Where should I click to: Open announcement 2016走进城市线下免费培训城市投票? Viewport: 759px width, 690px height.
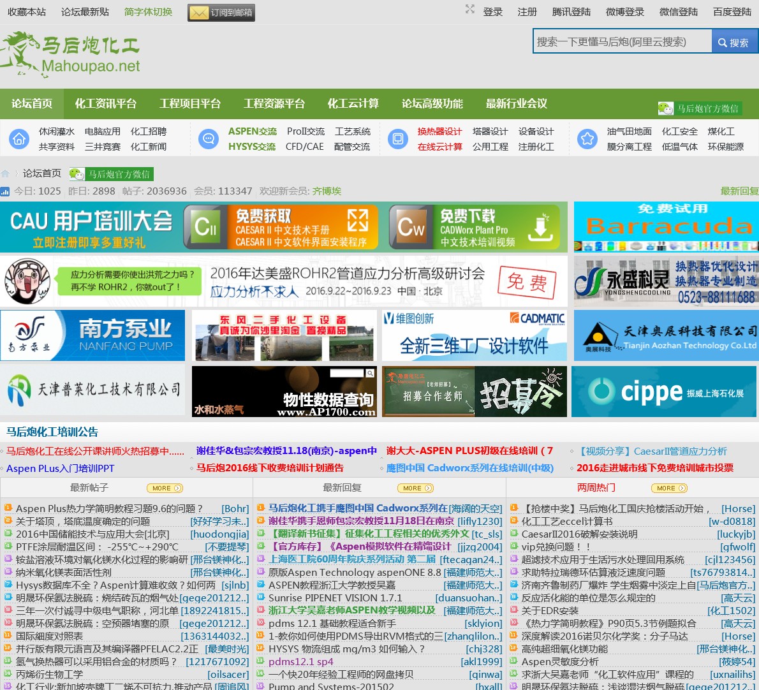point(654,468)
